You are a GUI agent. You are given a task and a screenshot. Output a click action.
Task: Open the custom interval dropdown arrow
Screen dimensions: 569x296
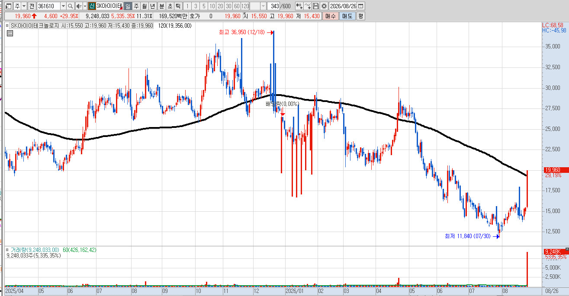click(x=264, y=6)
